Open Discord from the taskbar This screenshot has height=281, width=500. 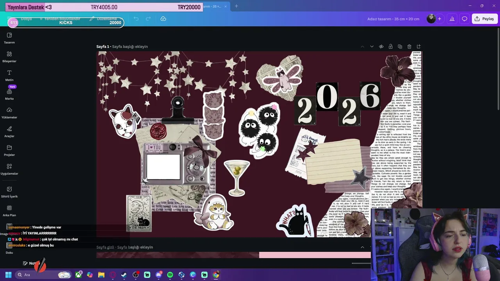[159, 275]
